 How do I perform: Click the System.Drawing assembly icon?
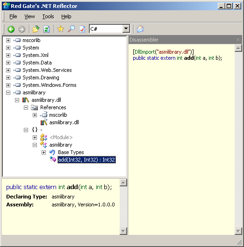point(17,78)
